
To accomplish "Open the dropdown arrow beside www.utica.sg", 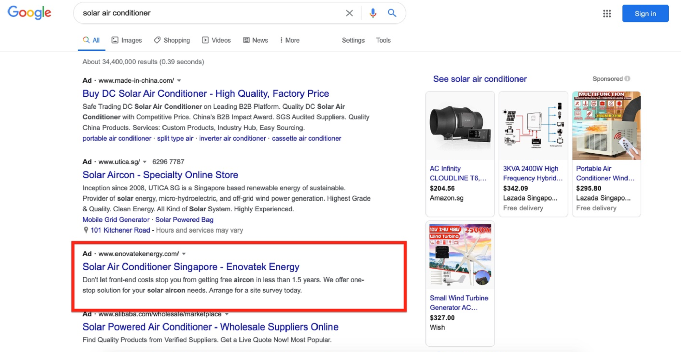I will tap(145, 162).
